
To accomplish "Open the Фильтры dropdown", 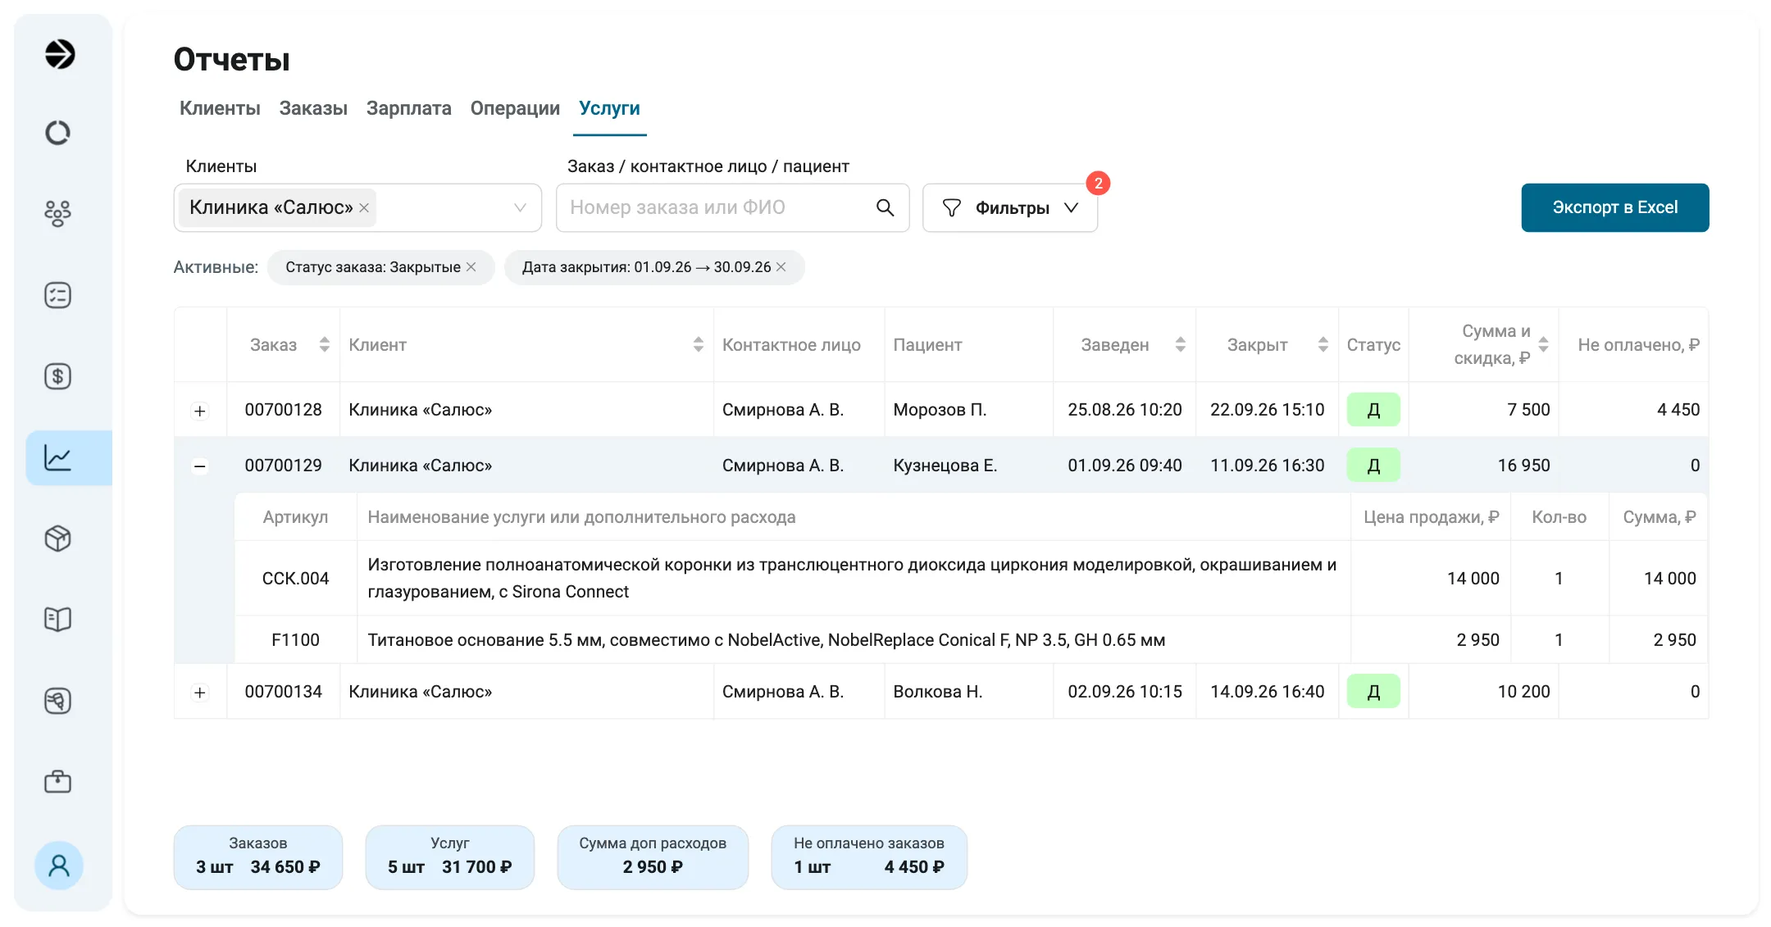I will click(x=1010, y=208).
